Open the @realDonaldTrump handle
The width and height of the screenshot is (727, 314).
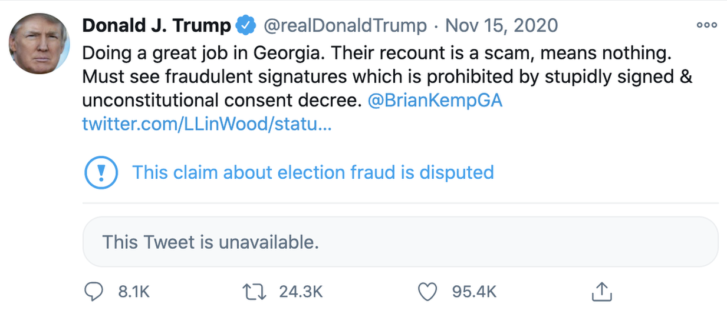click(x=344, y=25)
